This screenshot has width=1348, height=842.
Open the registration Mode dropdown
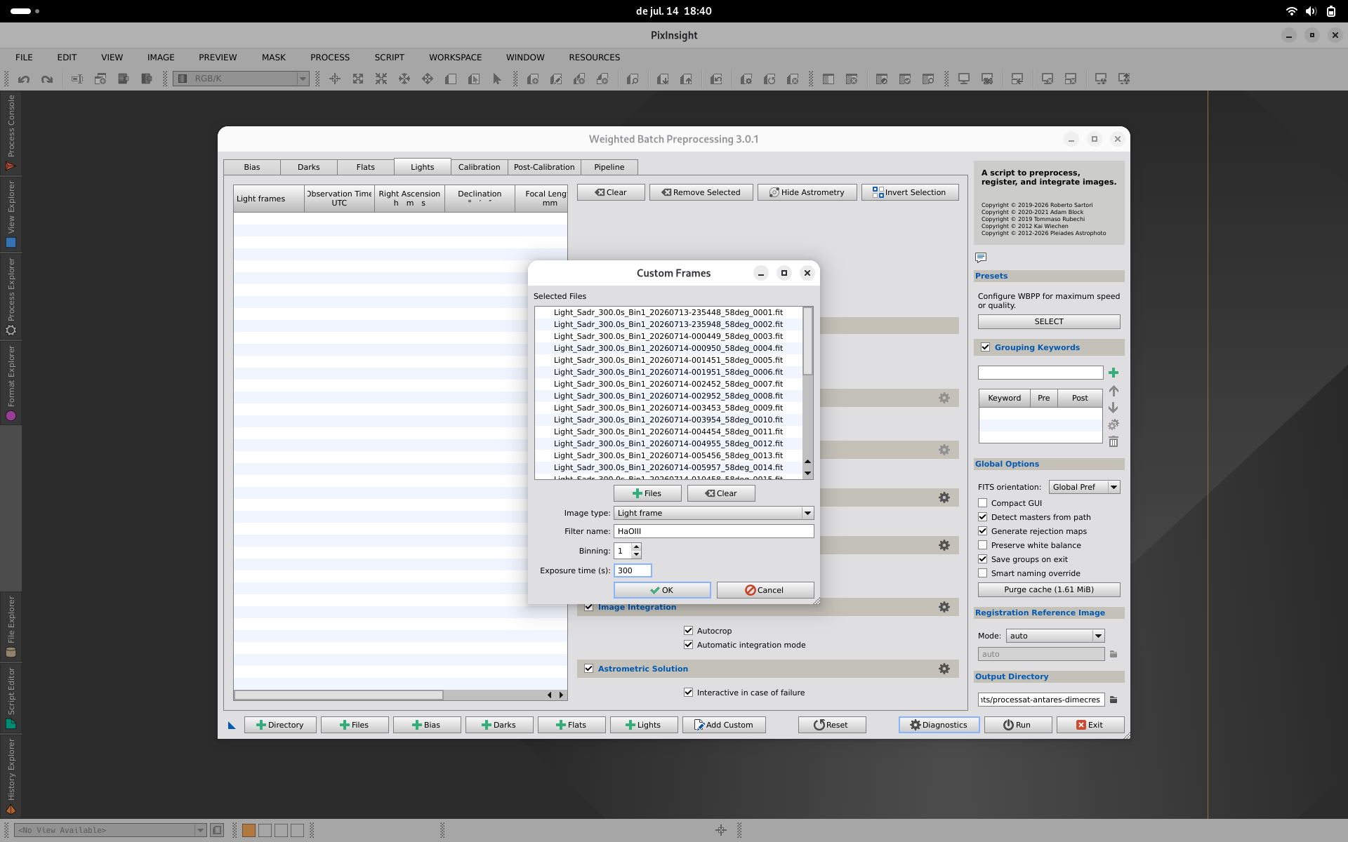[x=1055, y=636]
